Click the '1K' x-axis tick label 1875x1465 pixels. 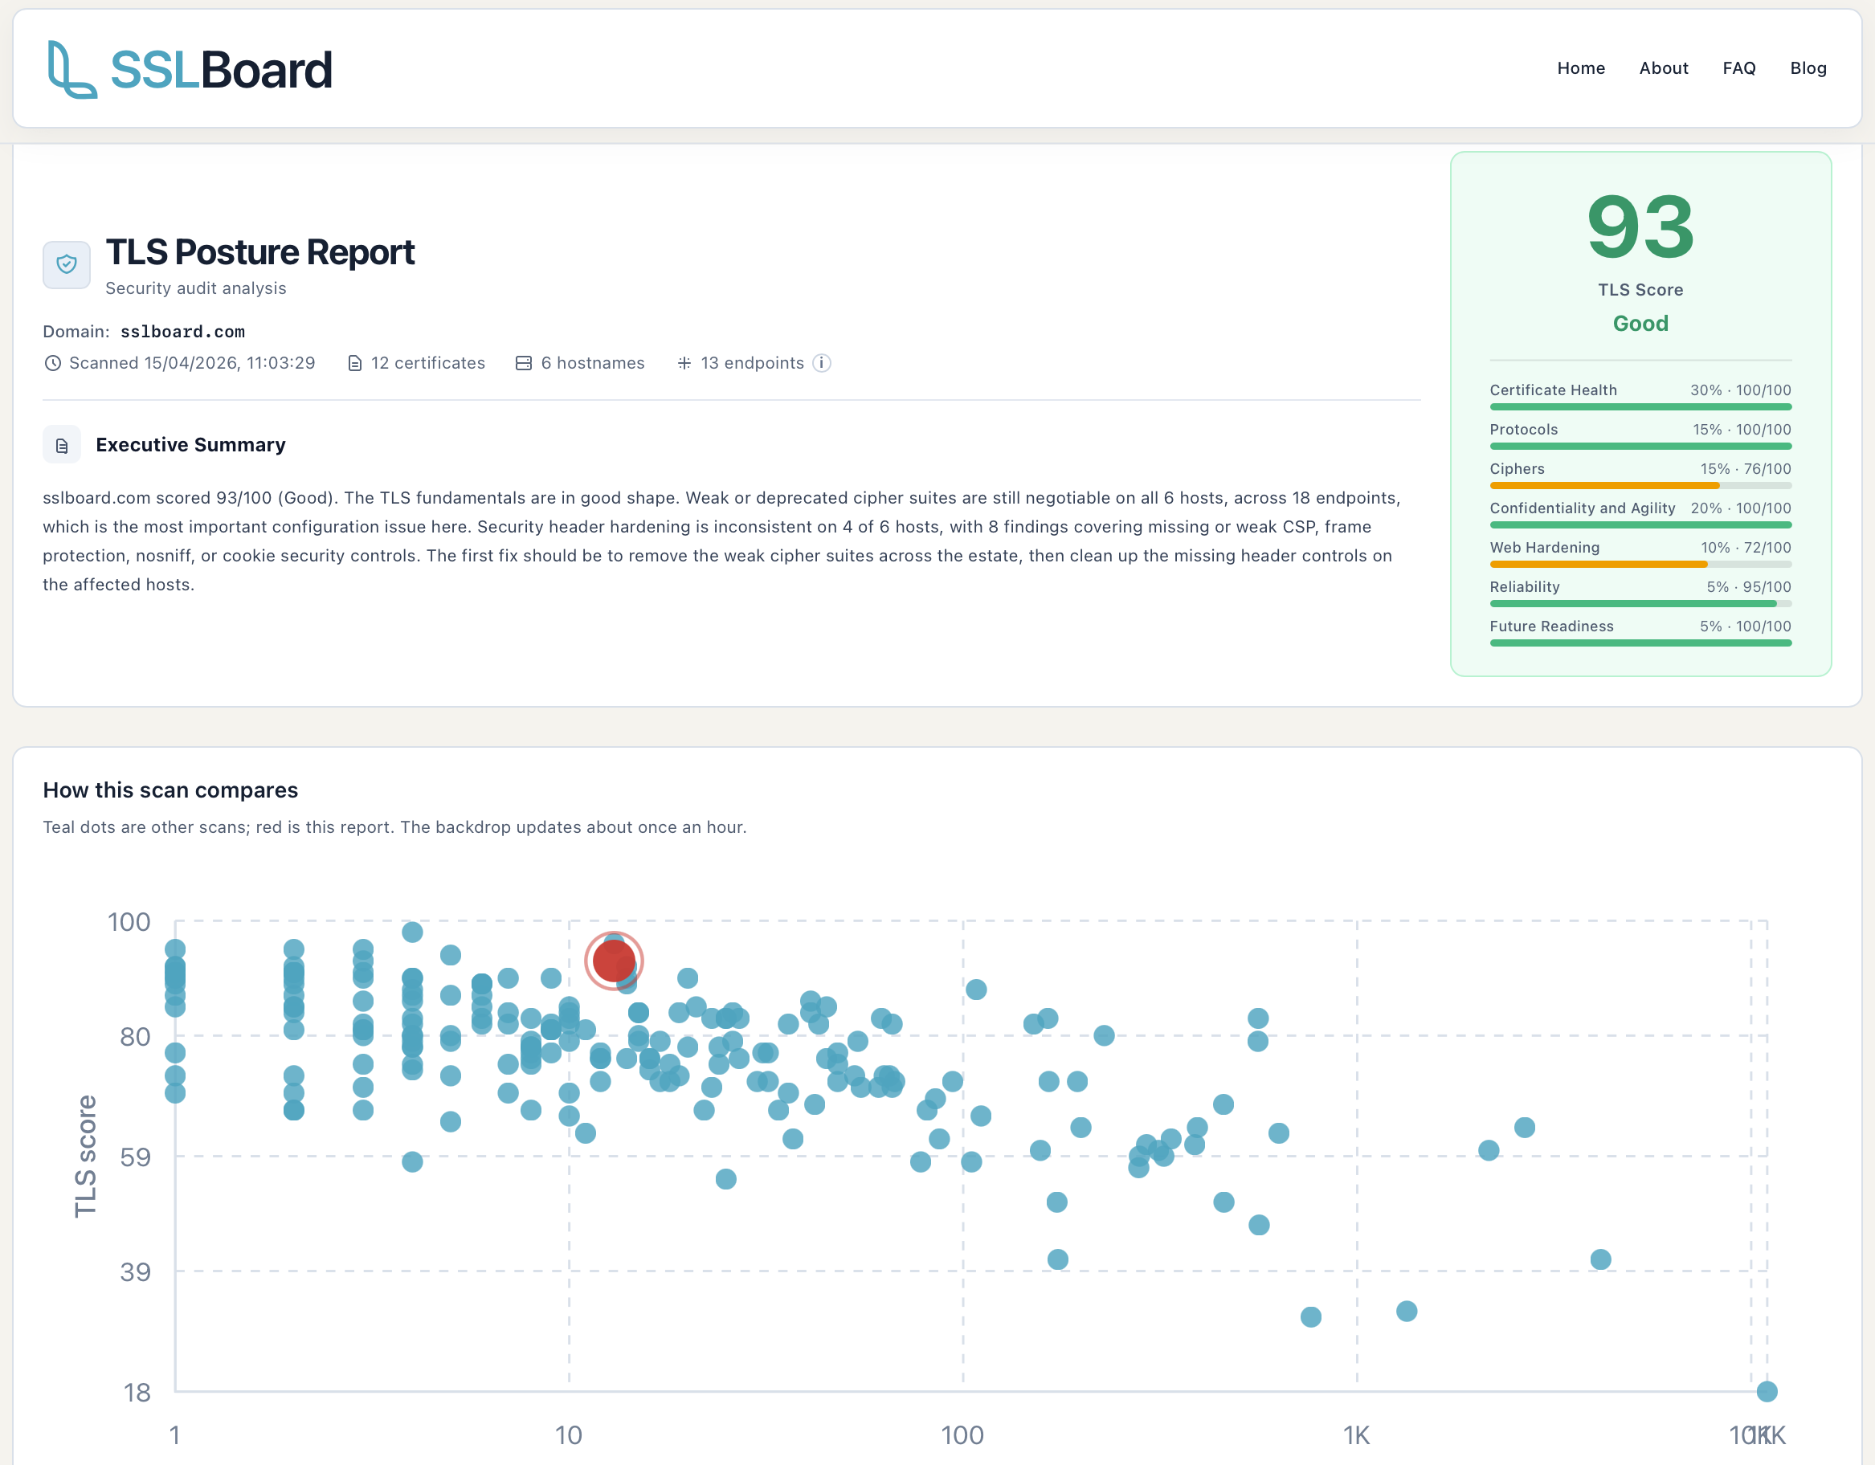pyautogui.click(x=1357, y=1435)
